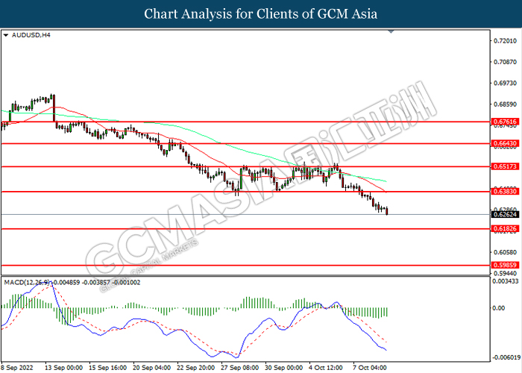Click the current price 0.62624 label

pos(505,215)
